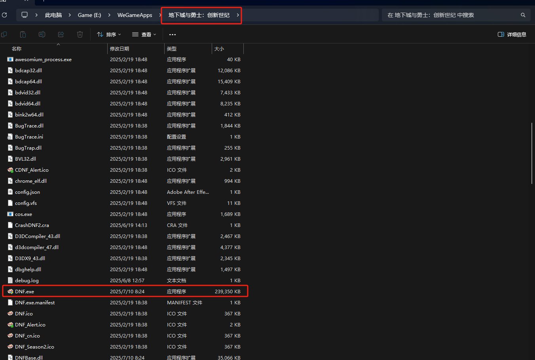Click Game (E:) breadcrumb

tap(89, 15)
